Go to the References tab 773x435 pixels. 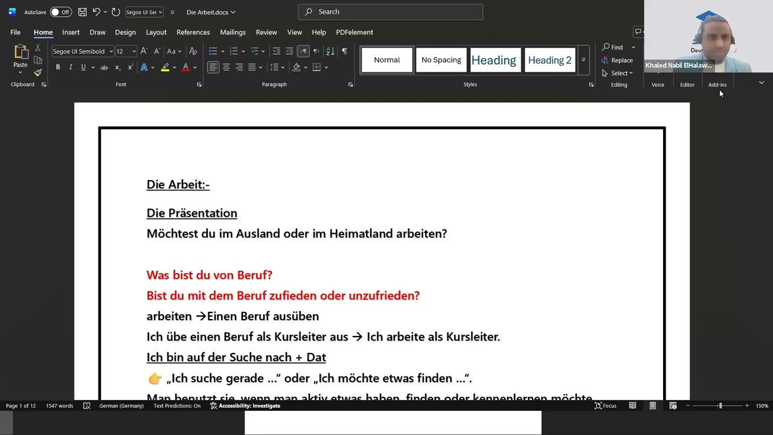click(193, 32)
